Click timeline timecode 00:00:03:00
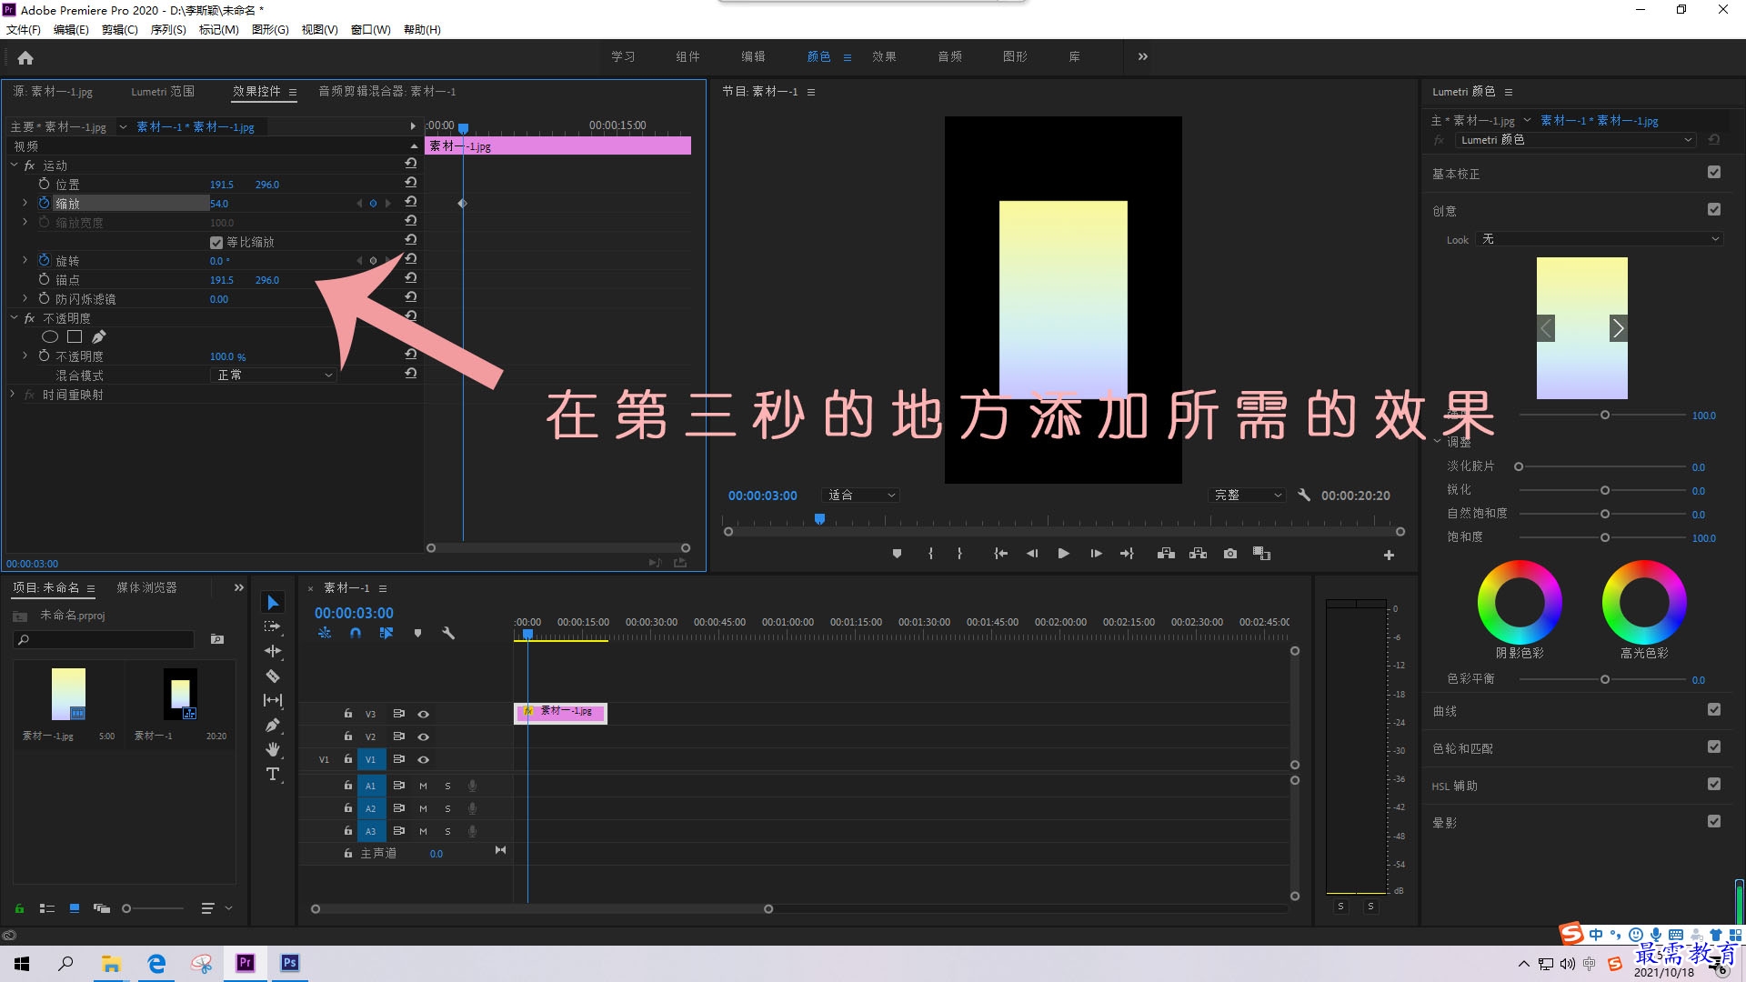The width and height of the screenshot is (1746, 982). coord(354,613)
